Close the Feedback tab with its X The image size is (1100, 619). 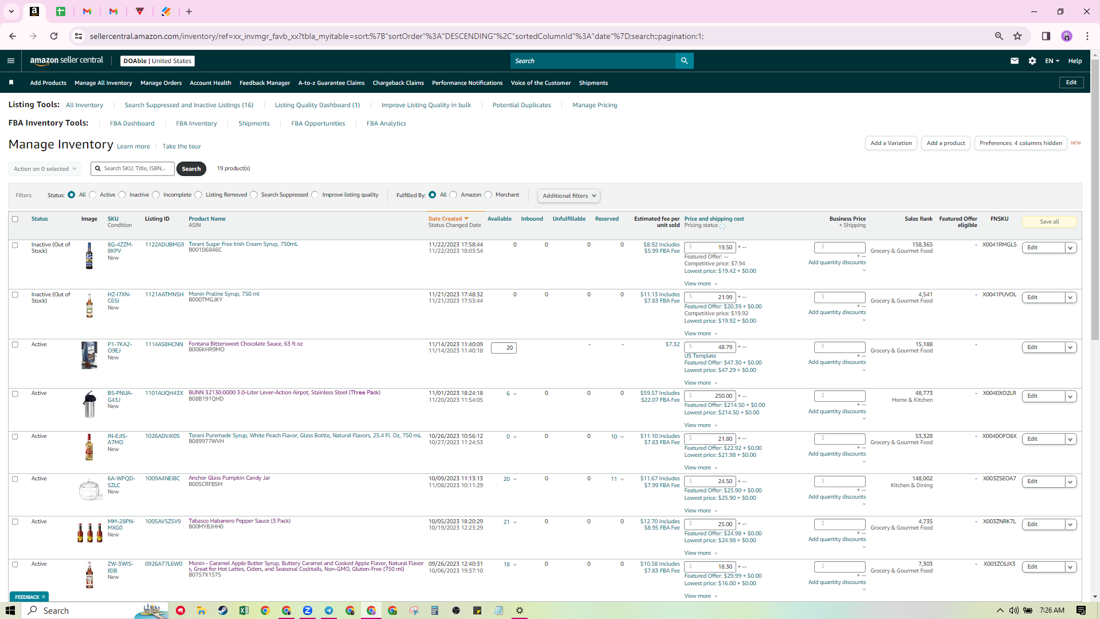pyautogui.click(x=44, y=597)
